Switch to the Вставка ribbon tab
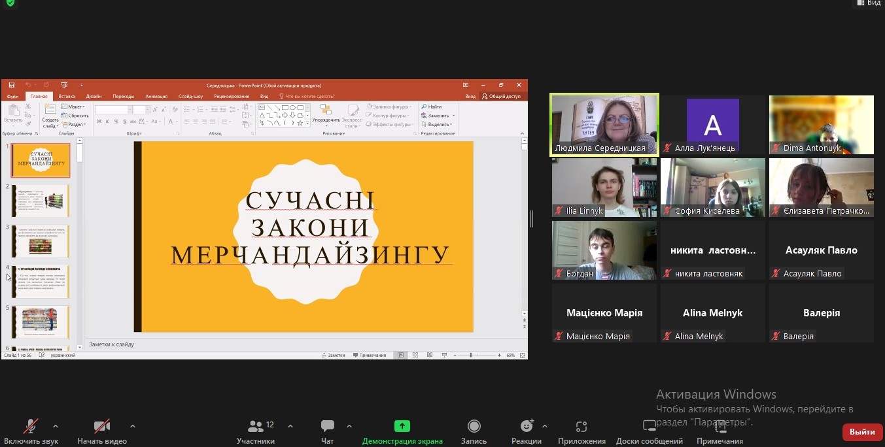 [x=67, y=96]
